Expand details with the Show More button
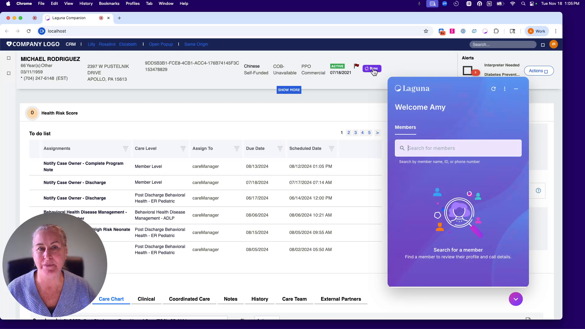 point(289,90)
